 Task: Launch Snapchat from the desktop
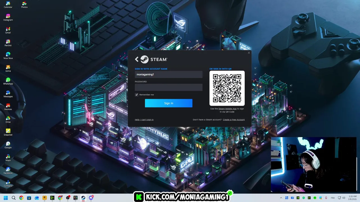[x=8, y=132]
